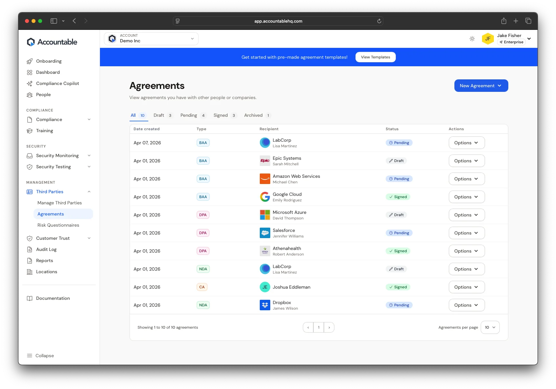The image size is (556, 389).
Task: Open the Locations page
Action: tap(46, 272)
